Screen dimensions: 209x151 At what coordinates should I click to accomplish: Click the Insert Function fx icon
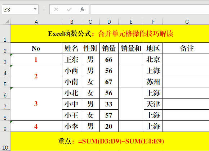click(x=82, y=9)
